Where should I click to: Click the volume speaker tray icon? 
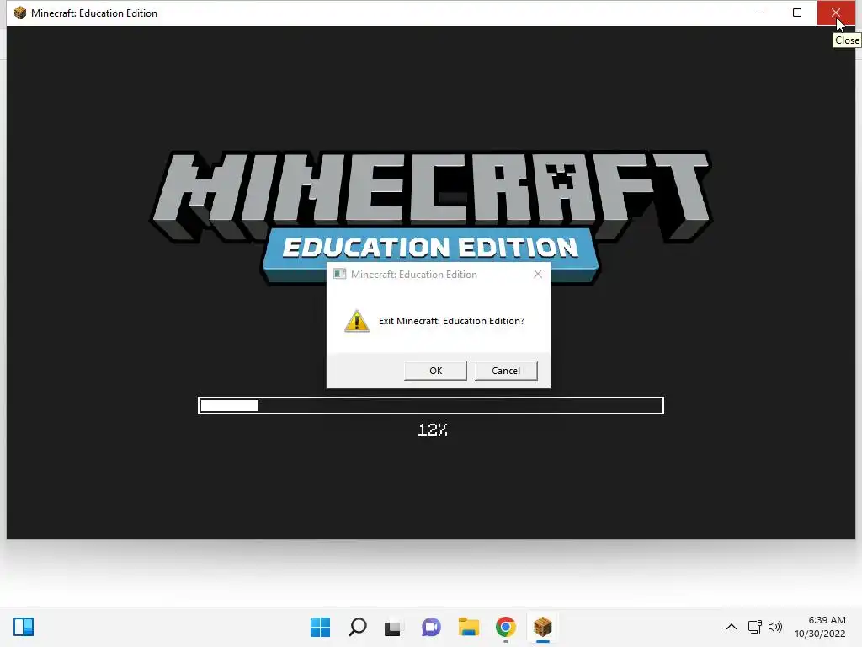pos(775,627)
